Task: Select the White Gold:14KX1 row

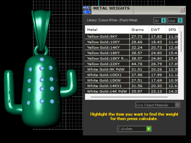Action: (x=132, y=86)
